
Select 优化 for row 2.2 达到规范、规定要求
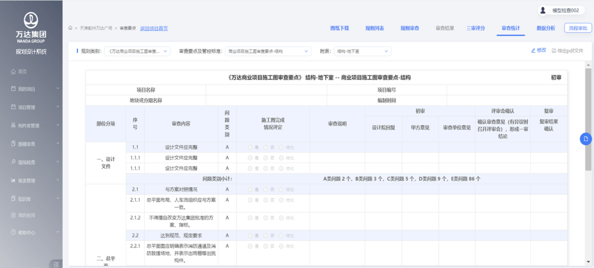click(281, 236)
